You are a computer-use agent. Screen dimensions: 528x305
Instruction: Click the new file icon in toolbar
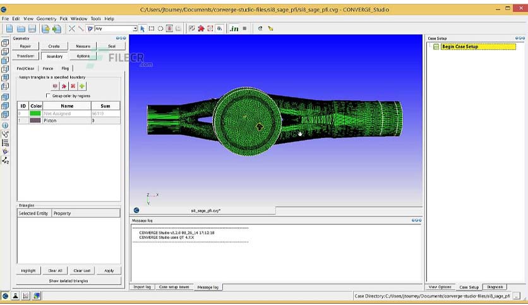tap(9, 28)
